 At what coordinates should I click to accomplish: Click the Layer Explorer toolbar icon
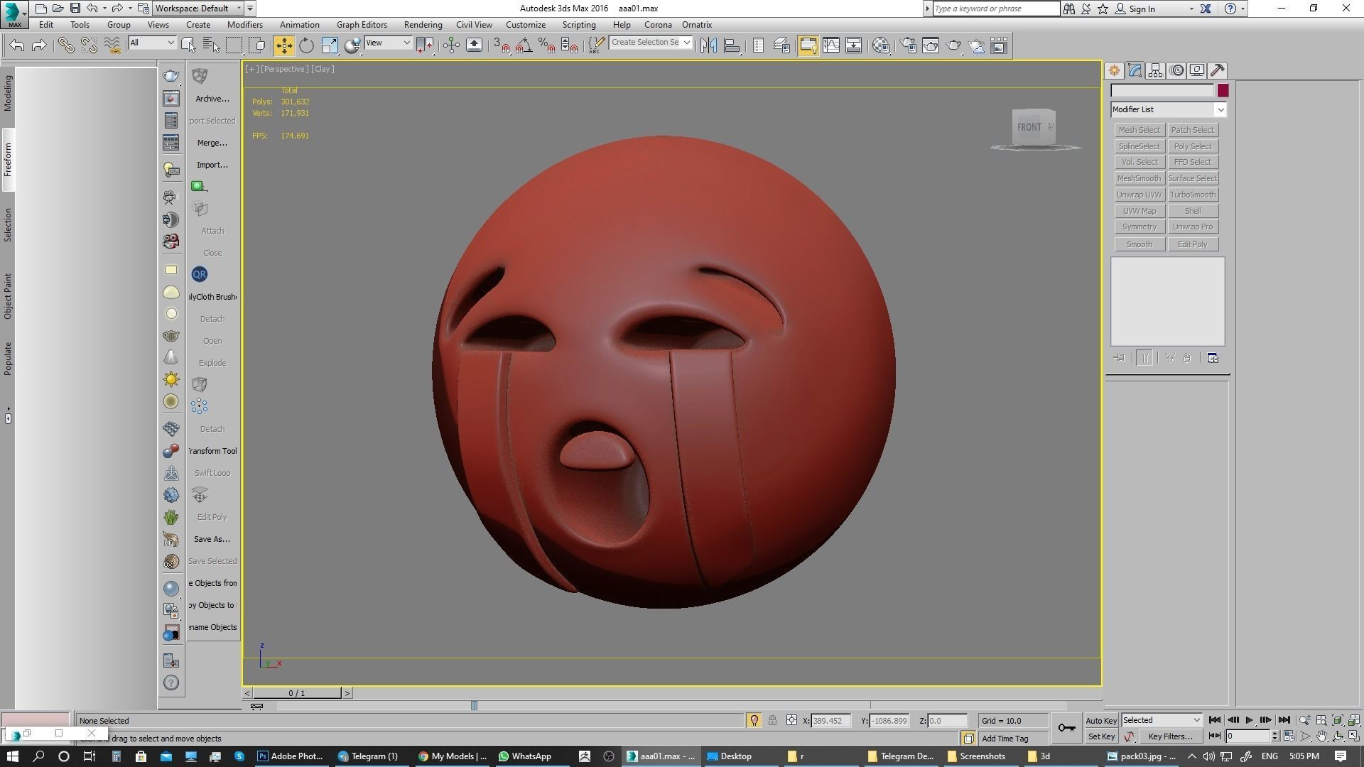[781, 45]
